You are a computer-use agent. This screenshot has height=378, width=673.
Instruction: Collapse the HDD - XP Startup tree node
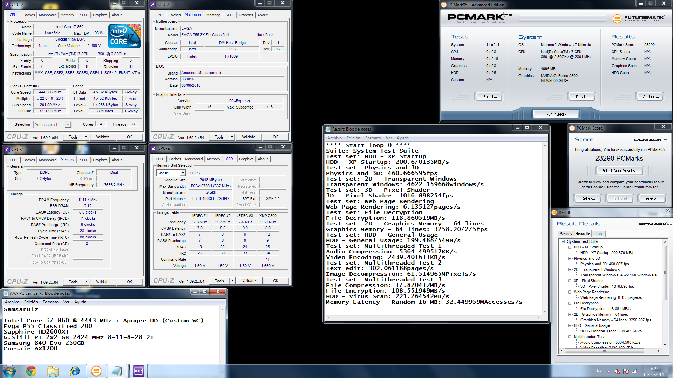tap(570, 247)
